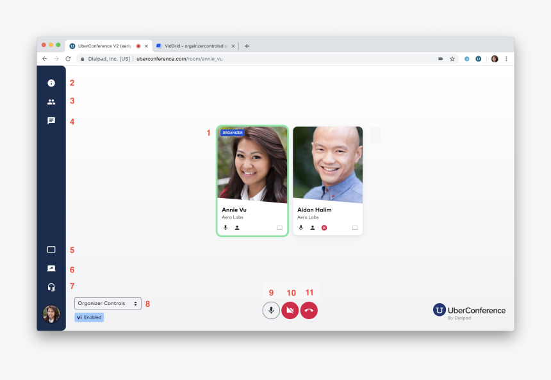
Task: Start screen sharing from sidebar icon
Action: coord(51,268)
